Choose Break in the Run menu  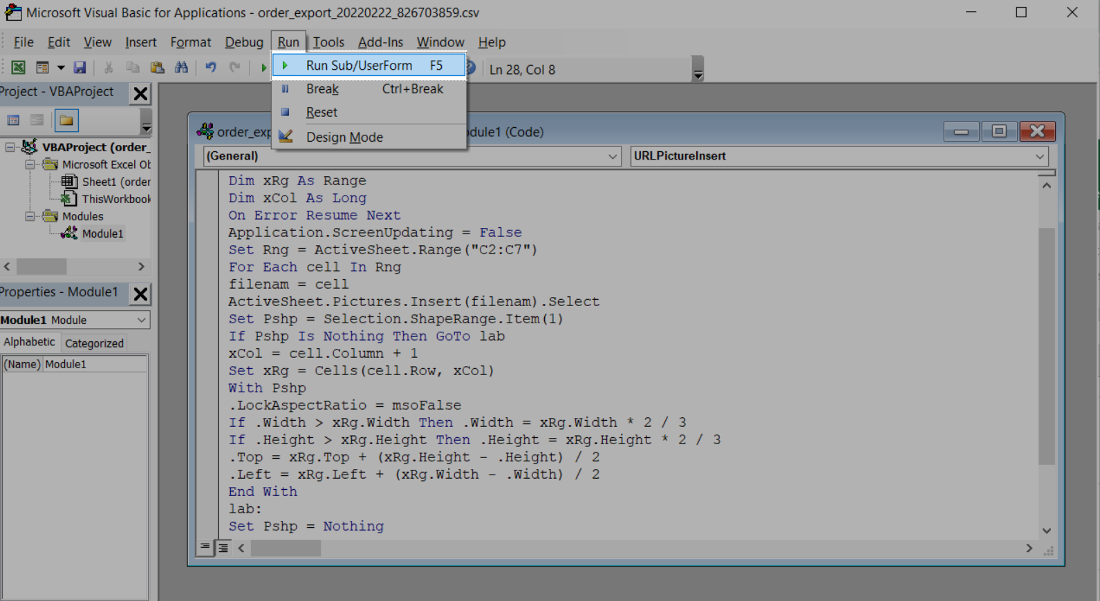coord(369,89)
